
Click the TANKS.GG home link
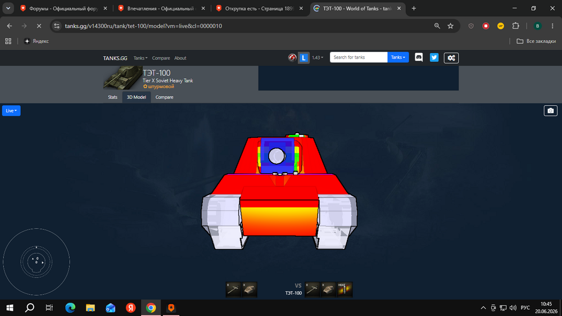(x=115, y=58)
